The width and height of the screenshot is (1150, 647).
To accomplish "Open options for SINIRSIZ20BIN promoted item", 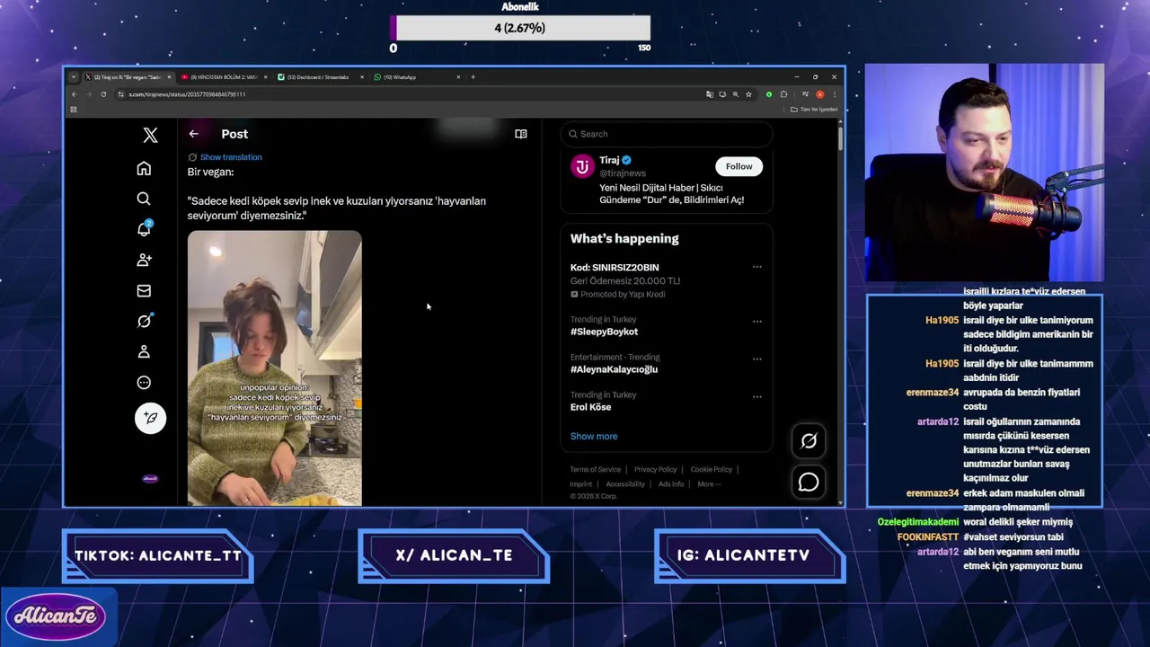I will click(756, 267).
